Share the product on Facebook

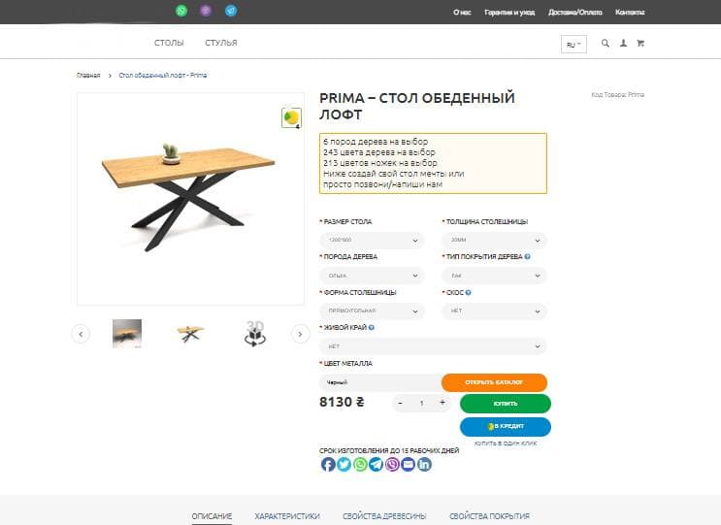pos(328,464)
